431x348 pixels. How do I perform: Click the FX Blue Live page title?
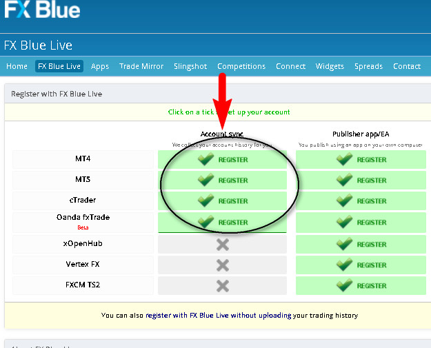click(38, 45)
